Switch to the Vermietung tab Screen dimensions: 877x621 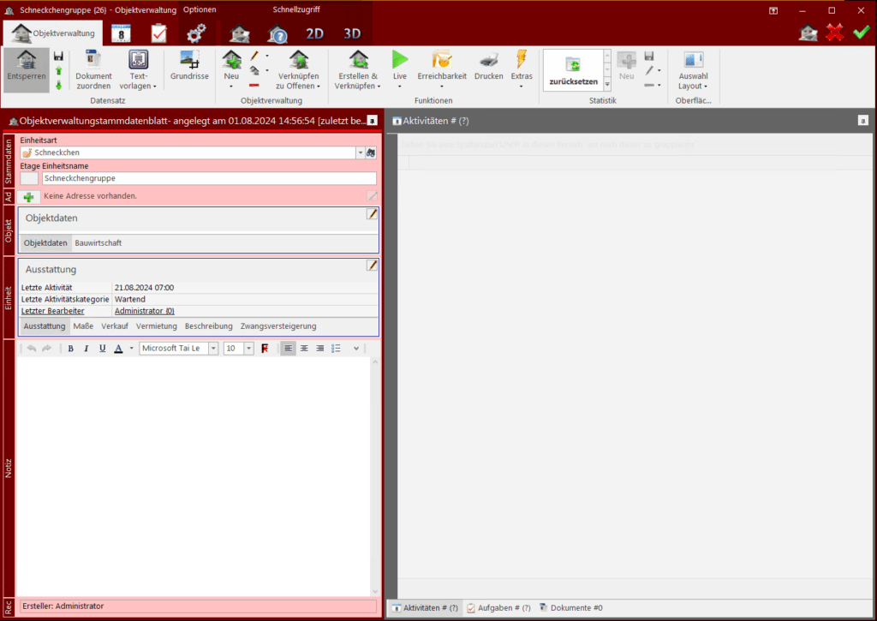[x=156, y=326]
